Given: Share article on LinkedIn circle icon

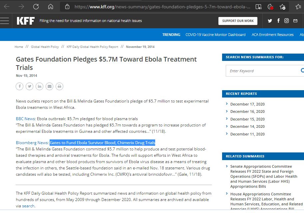Looking at the screenshot, I should point(40,86).
